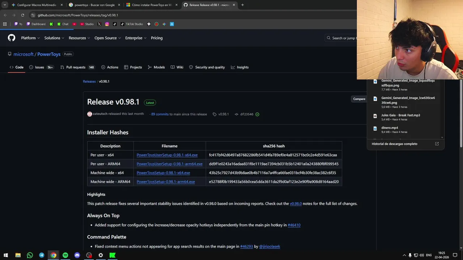
Task: Click the file icon for dinero.mp4 download
Action: [375, 128]
